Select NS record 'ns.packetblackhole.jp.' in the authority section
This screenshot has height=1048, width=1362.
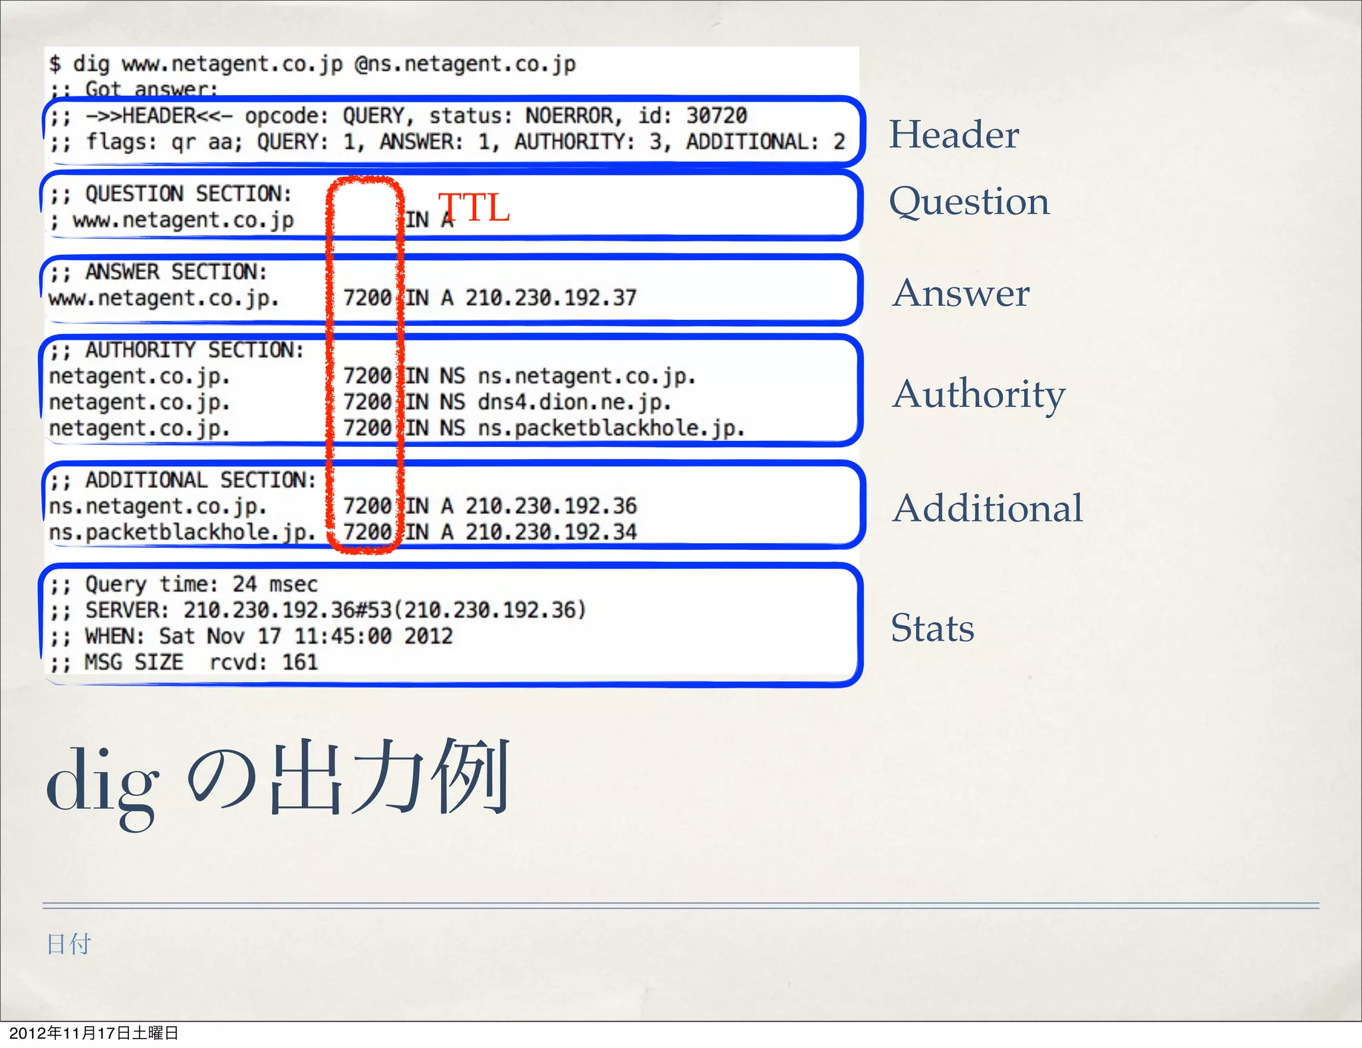coord(611,428)
